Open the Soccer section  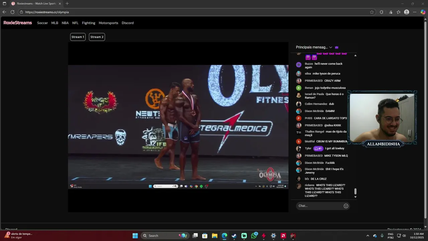(x=42, y=23)
